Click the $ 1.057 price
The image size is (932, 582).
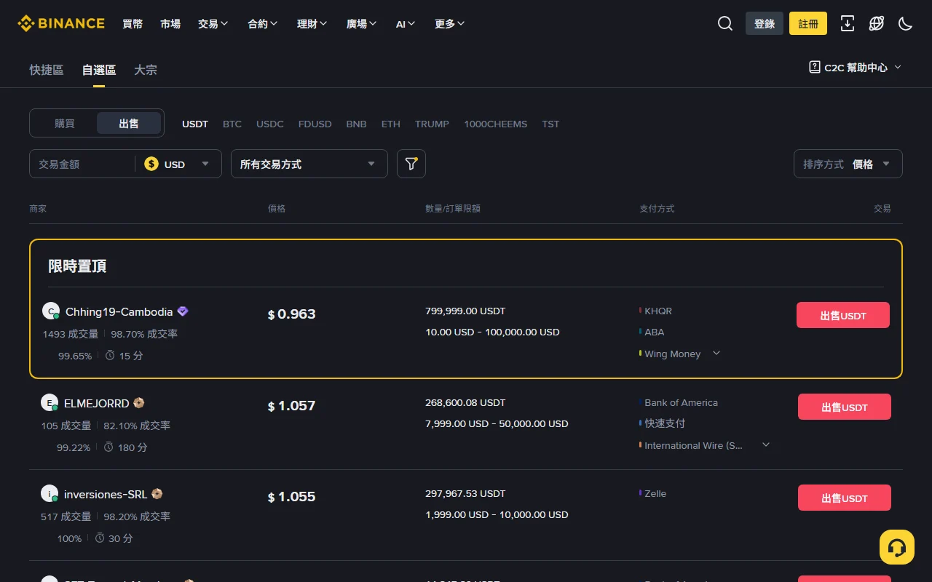292,406
